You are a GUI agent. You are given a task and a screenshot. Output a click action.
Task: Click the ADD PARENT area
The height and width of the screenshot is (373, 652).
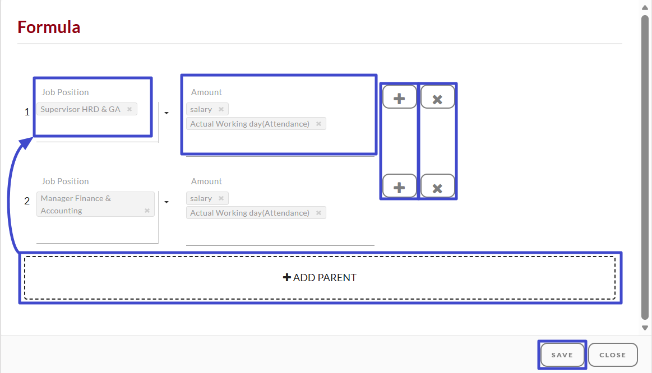(x=320, y=277)
